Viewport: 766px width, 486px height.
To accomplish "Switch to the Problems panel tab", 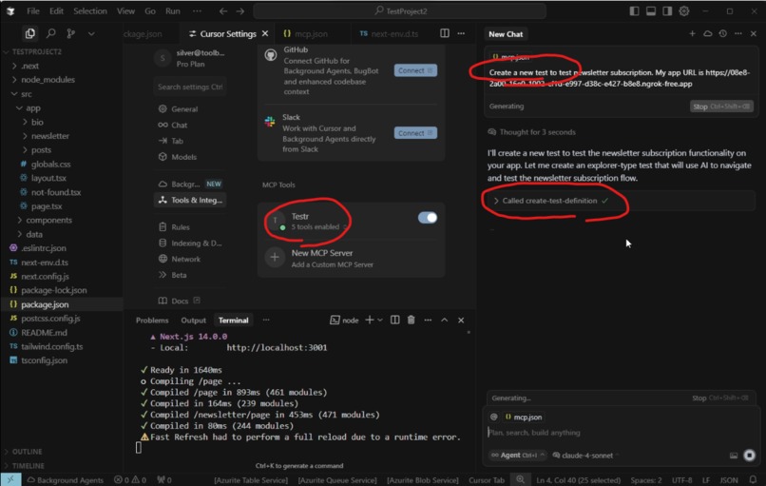I will click(x=152, y=320).
